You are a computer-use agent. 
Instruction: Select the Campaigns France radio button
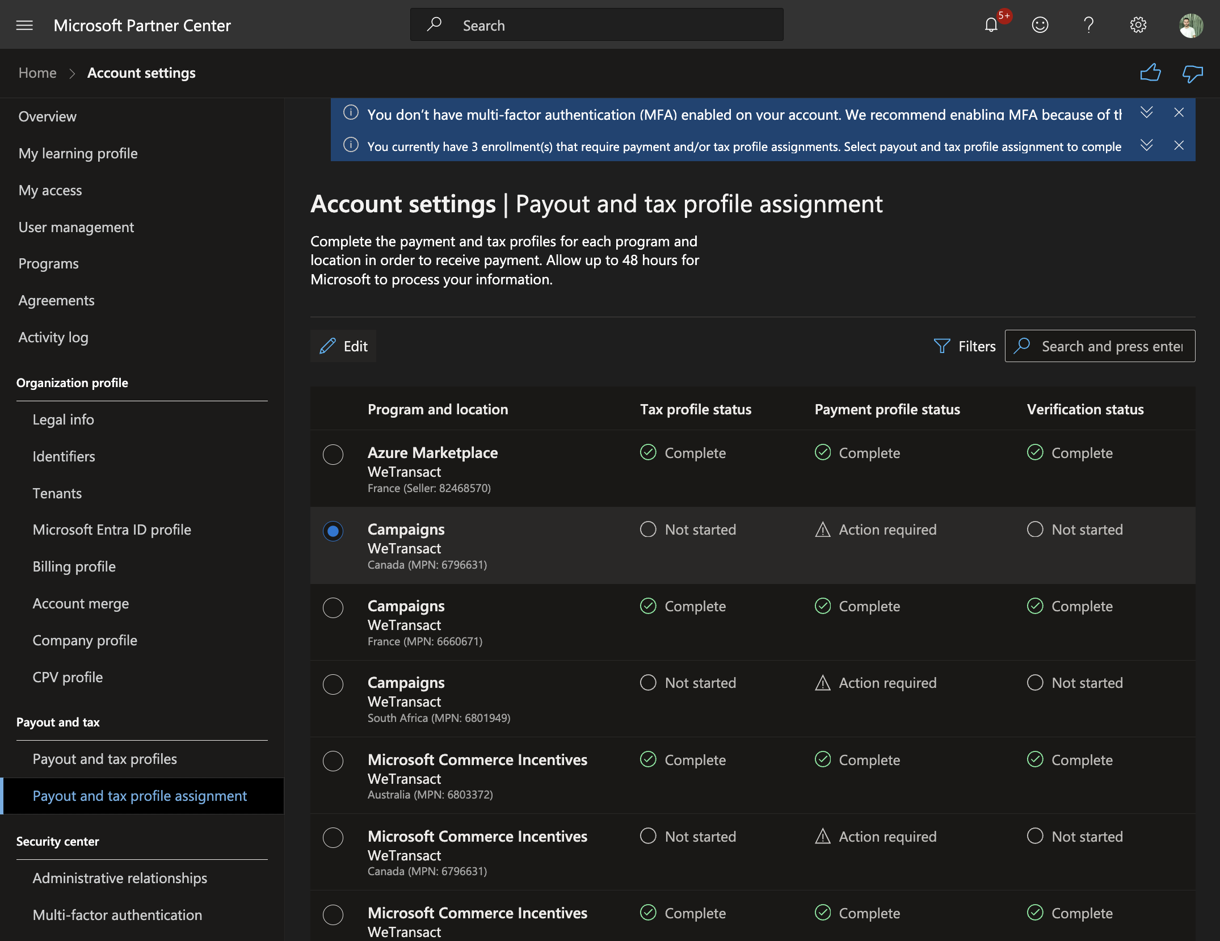click(x=333, y=608)
